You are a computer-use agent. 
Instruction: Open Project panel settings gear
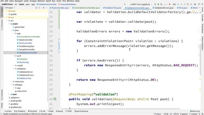pyautogui.click(x=44, y=8)
